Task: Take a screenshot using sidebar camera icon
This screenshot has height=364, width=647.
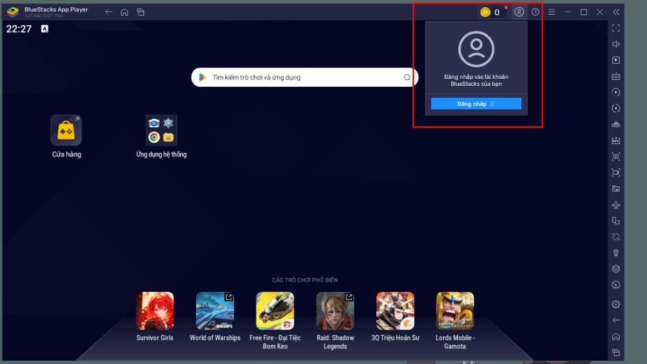Action: pyautogui.click(x=616, y=156)
